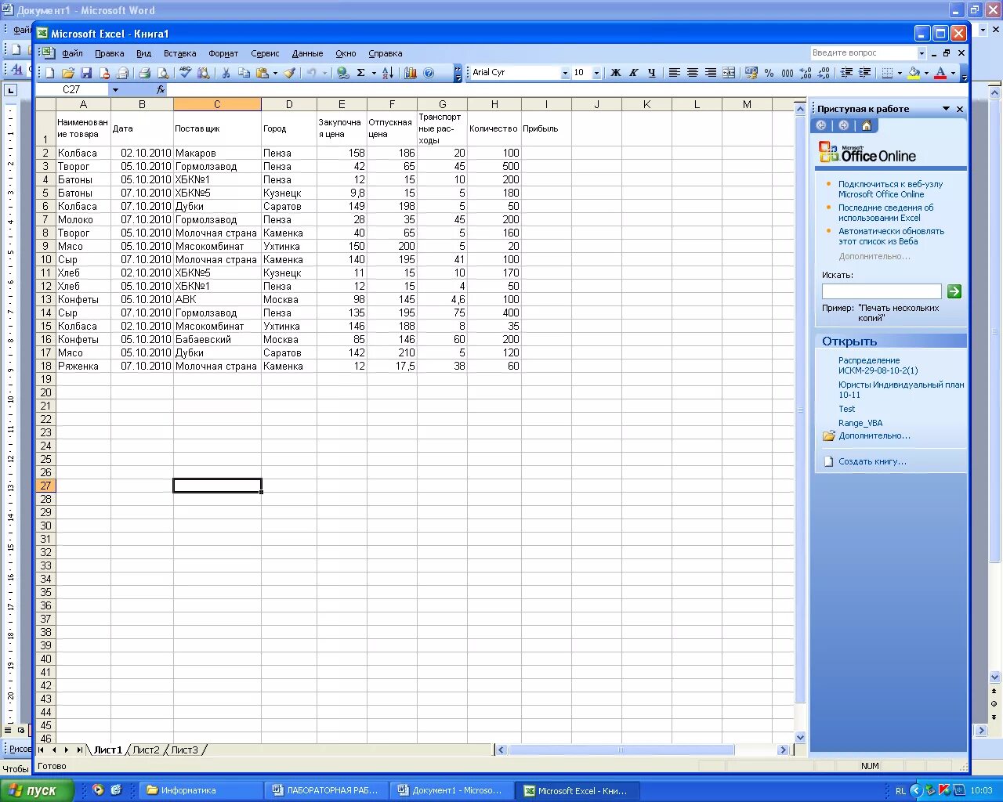Apply red font color A button
This screenshot has width=1003, height=802.
[940, 73]
